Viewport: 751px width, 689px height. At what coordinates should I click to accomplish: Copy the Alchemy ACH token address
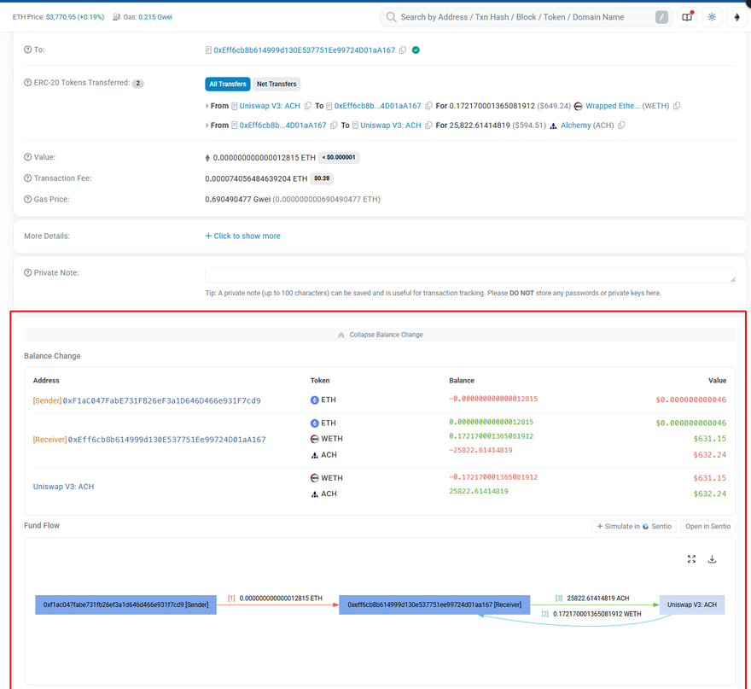[621, 125]
